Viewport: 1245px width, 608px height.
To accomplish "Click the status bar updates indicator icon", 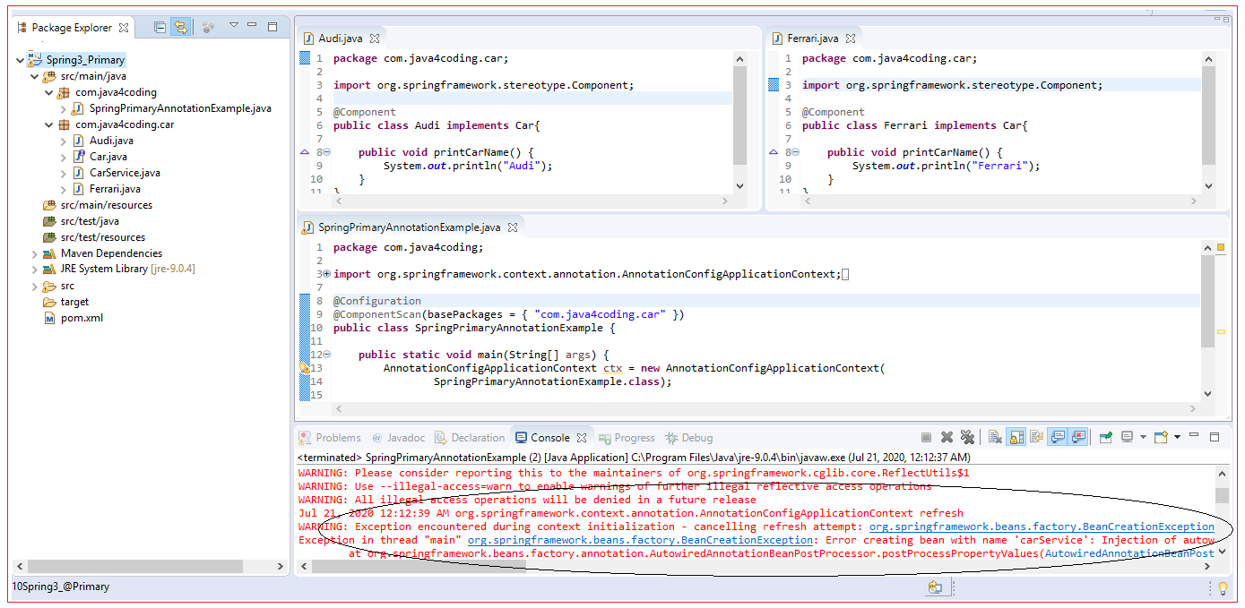I will click(934, 587).
